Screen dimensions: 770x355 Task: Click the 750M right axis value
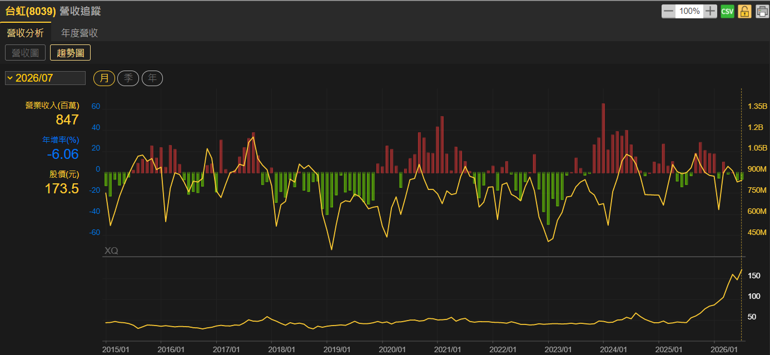(757, 191)
